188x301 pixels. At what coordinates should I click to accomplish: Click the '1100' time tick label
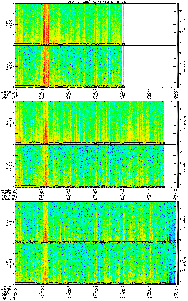click(x=149, y=298)
